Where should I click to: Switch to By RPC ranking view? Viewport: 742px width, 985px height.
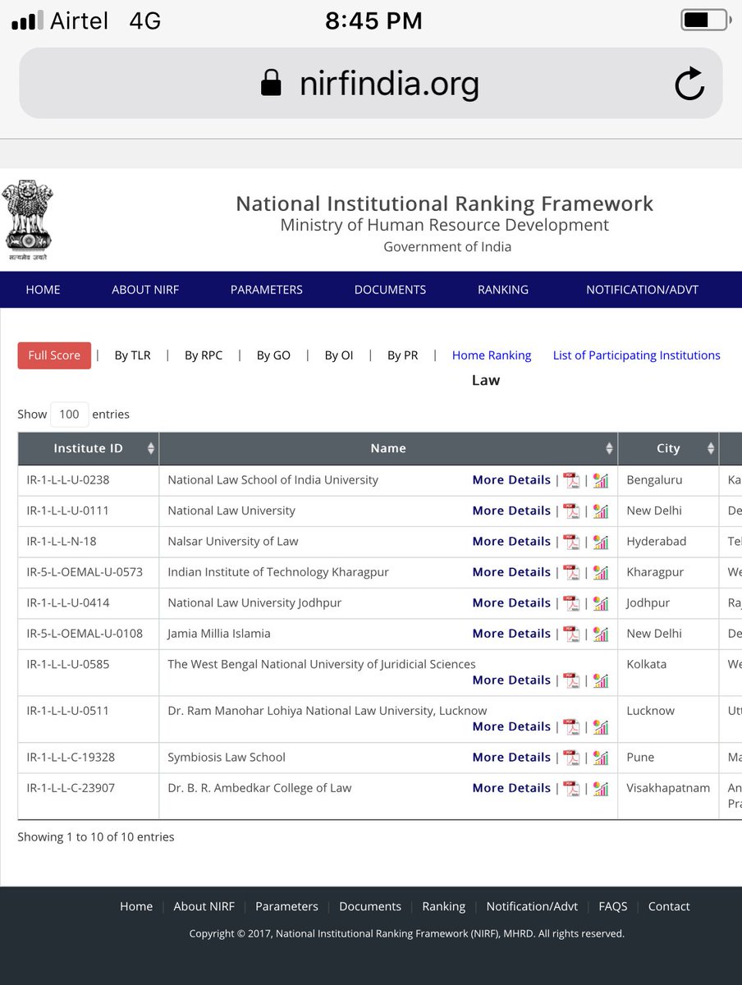coord(204,355)
